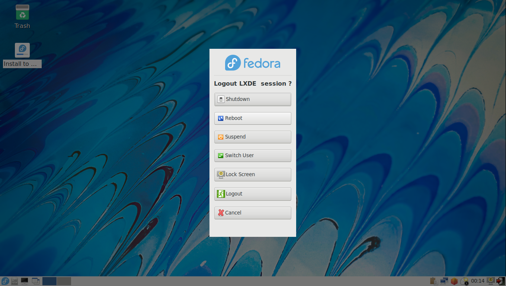Viewport: 506px width, 286px height.
Task: Click the Shutdown button
Action: click(253, 99)
